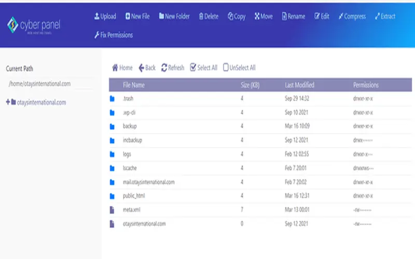Click Fix Permissions wrench button
Viewport: 415px width, 259px height.
pos(114,35)
